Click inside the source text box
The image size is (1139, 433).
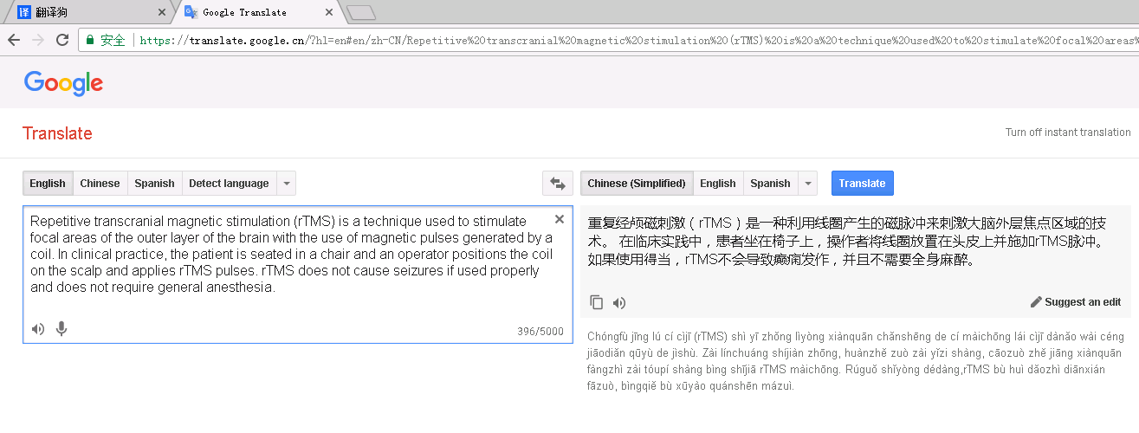[297, 274]
